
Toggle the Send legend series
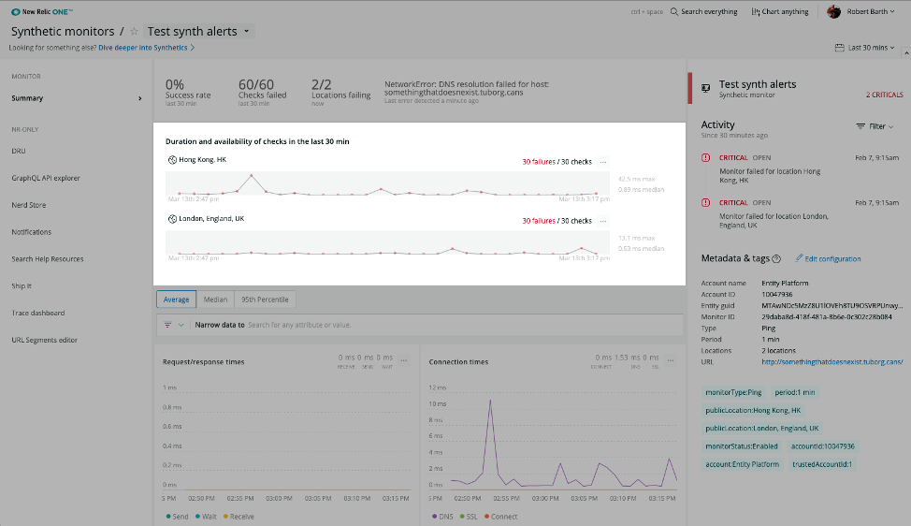coord(177,517)
